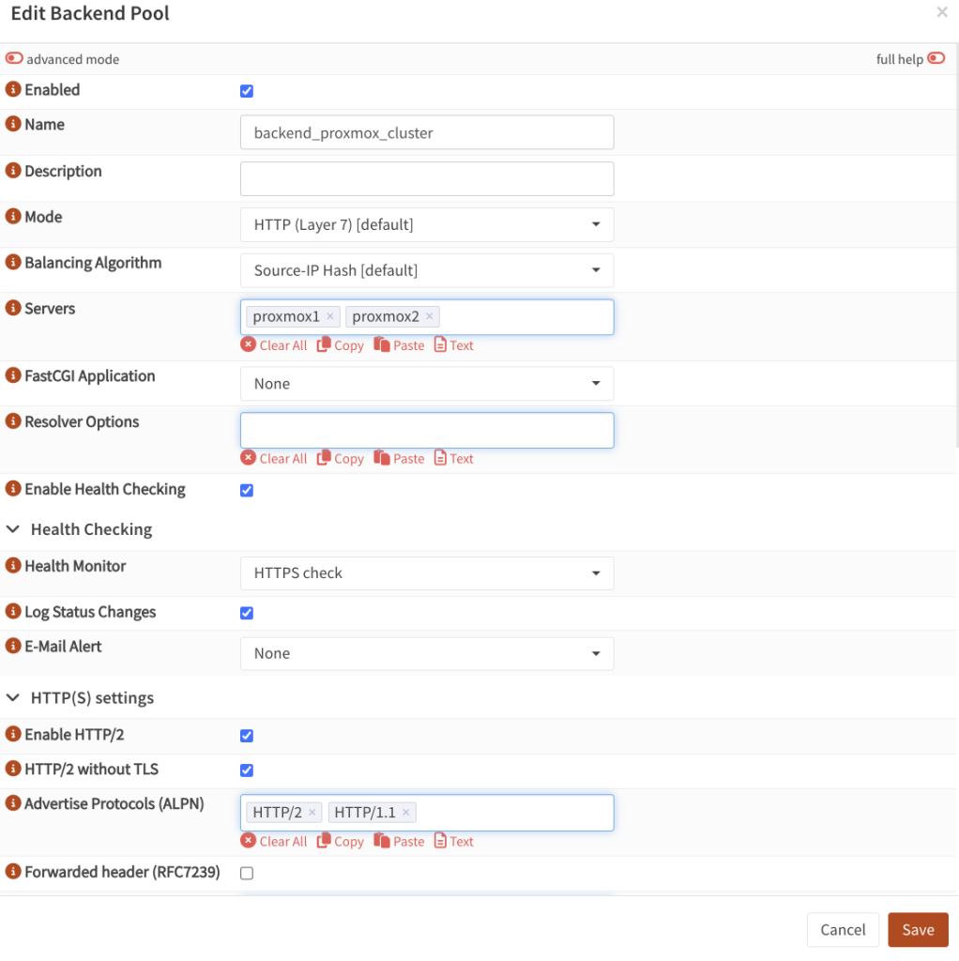Open the Mode dropdown
959x961 pixels.
tap(427, 224)
